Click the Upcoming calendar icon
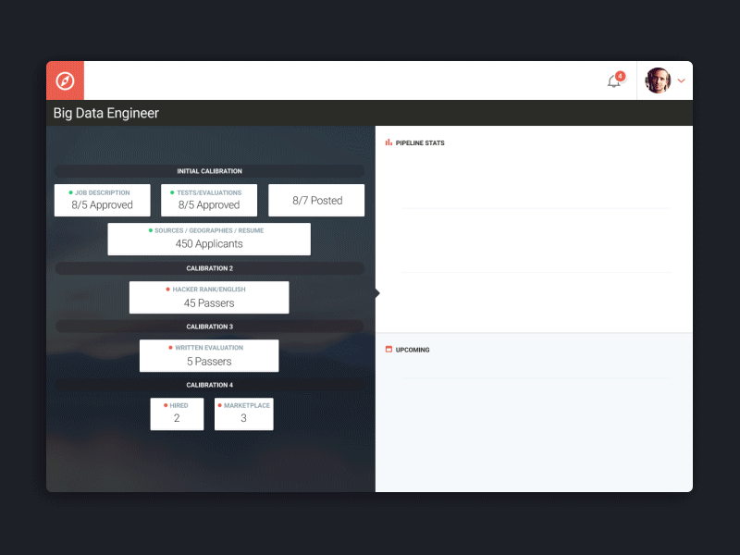 (388, 350)
